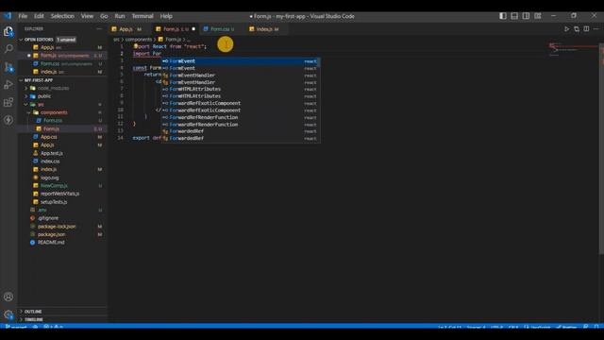The height and width of the screenshot is (340, 604).
Task: Collapse the MY-FIRST-APP folder section
Action: coord(38,80)
